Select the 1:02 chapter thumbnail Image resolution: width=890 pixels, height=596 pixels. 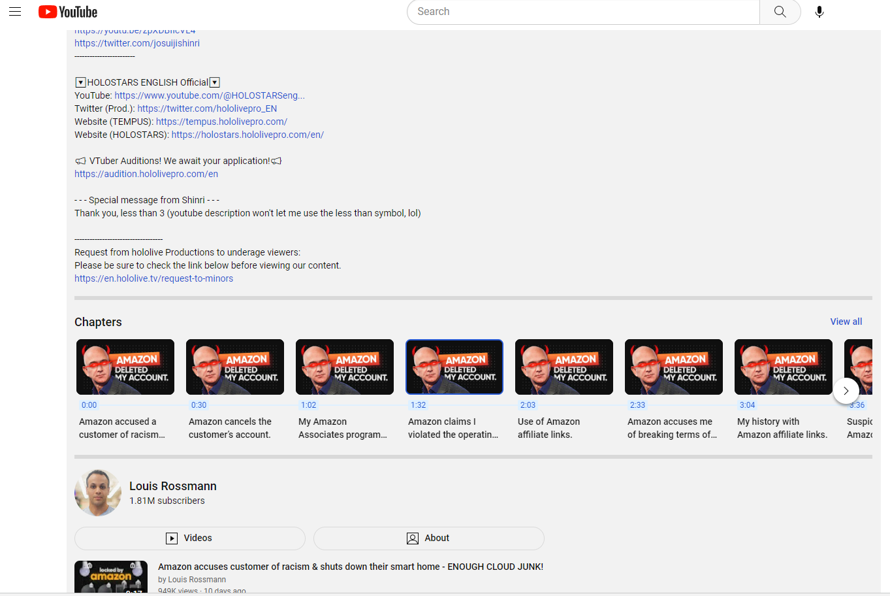345,367
